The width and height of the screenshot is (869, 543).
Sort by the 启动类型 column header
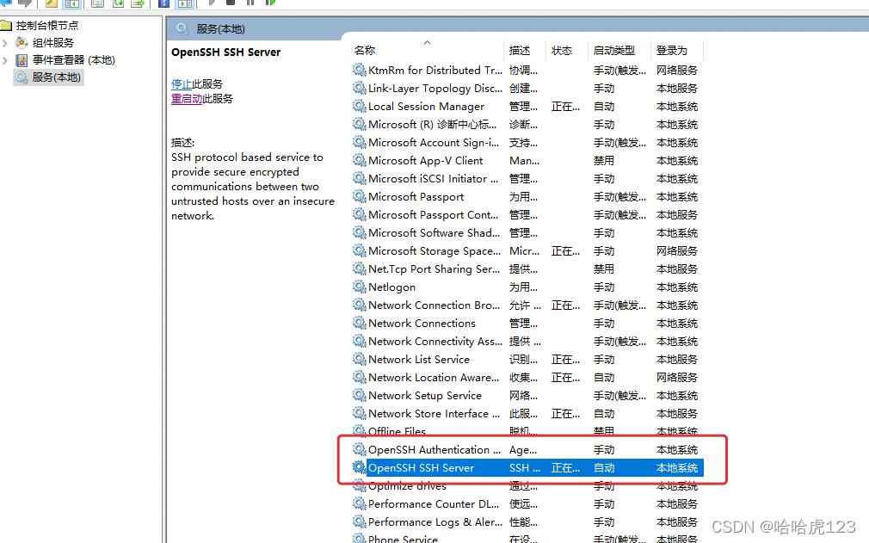[x=614, y=51]
